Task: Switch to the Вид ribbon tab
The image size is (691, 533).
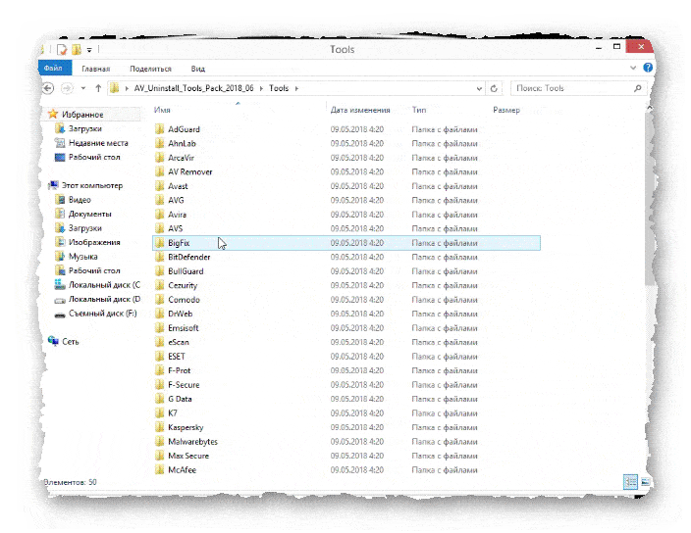Action: pyautogui.click(x=198, y=69)
